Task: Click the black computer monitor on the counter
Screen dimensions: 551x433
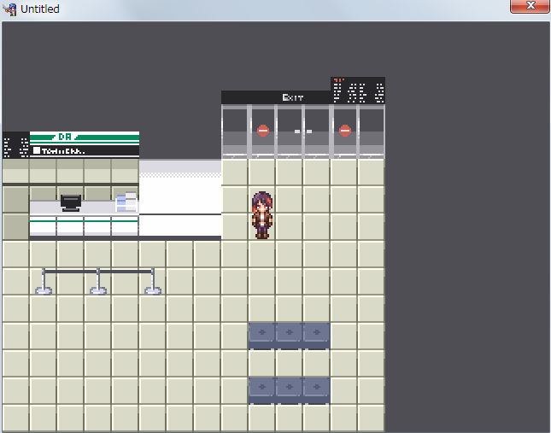Action: 71,202
